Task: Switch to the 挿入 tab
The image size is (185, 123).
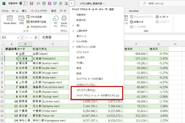Action: point(24,11)
